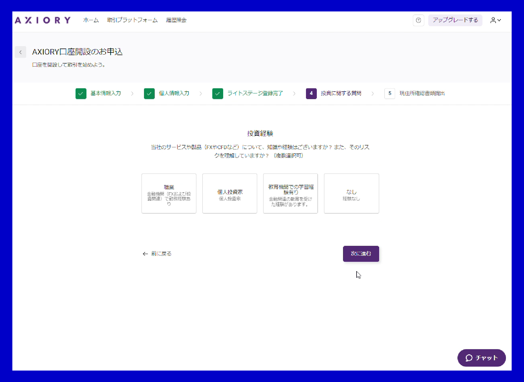Click the green check for 基本情報入力
This screenshot has width=524, height=382.
click(x=81, y=93)
